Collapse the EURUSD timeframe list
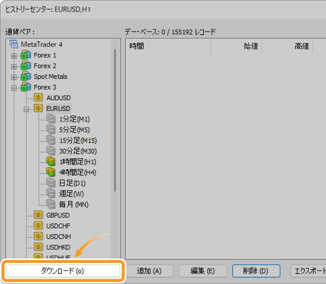Image resolution: width=326 pixels, height=284 pixels. [26, 109]
